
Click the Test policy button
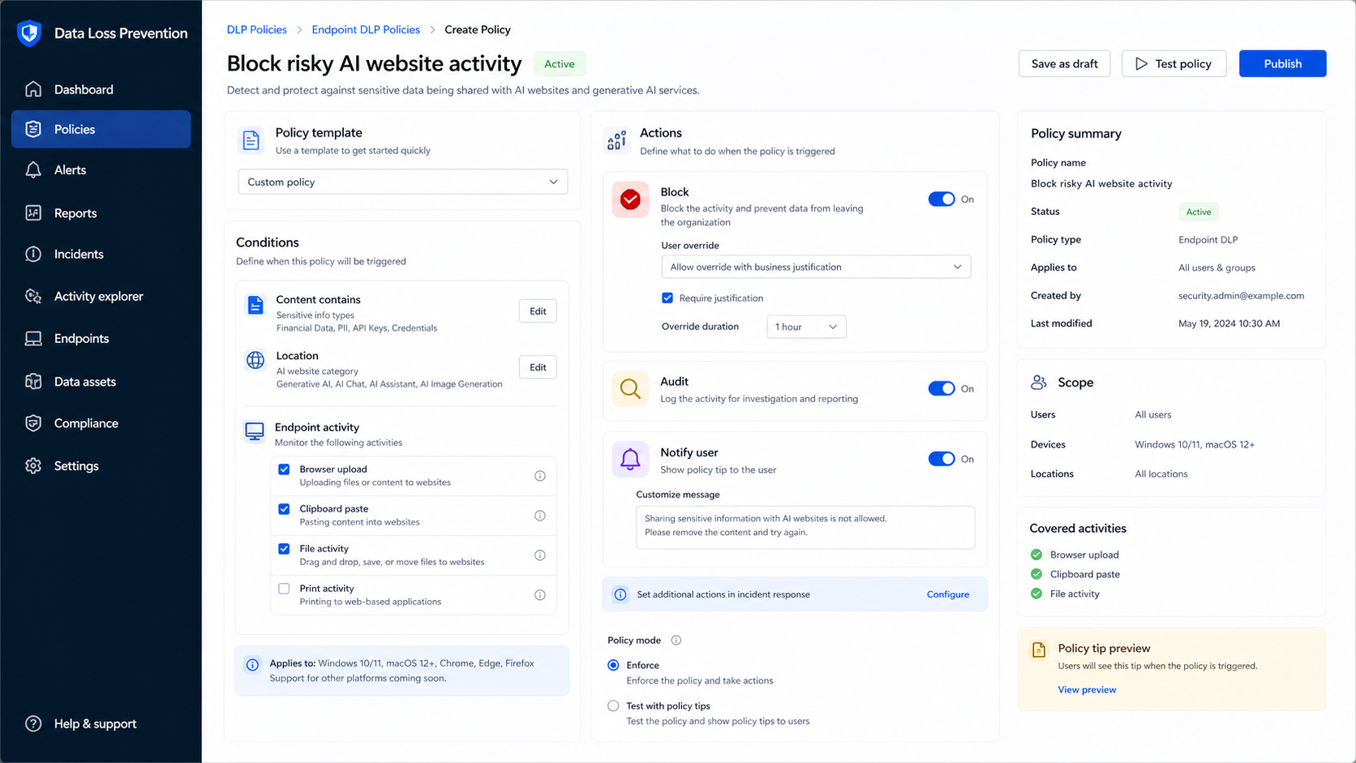click(x=1174, y=63)
